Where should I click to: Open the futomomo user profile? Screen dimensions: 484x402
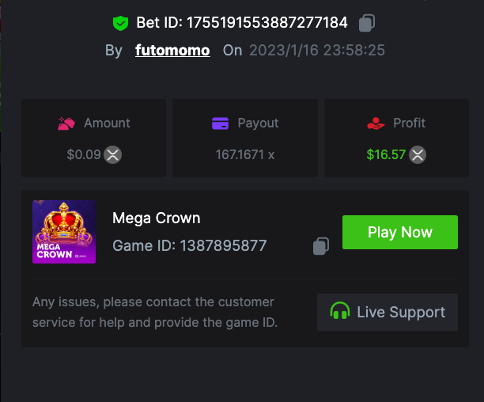coord(172,51)
